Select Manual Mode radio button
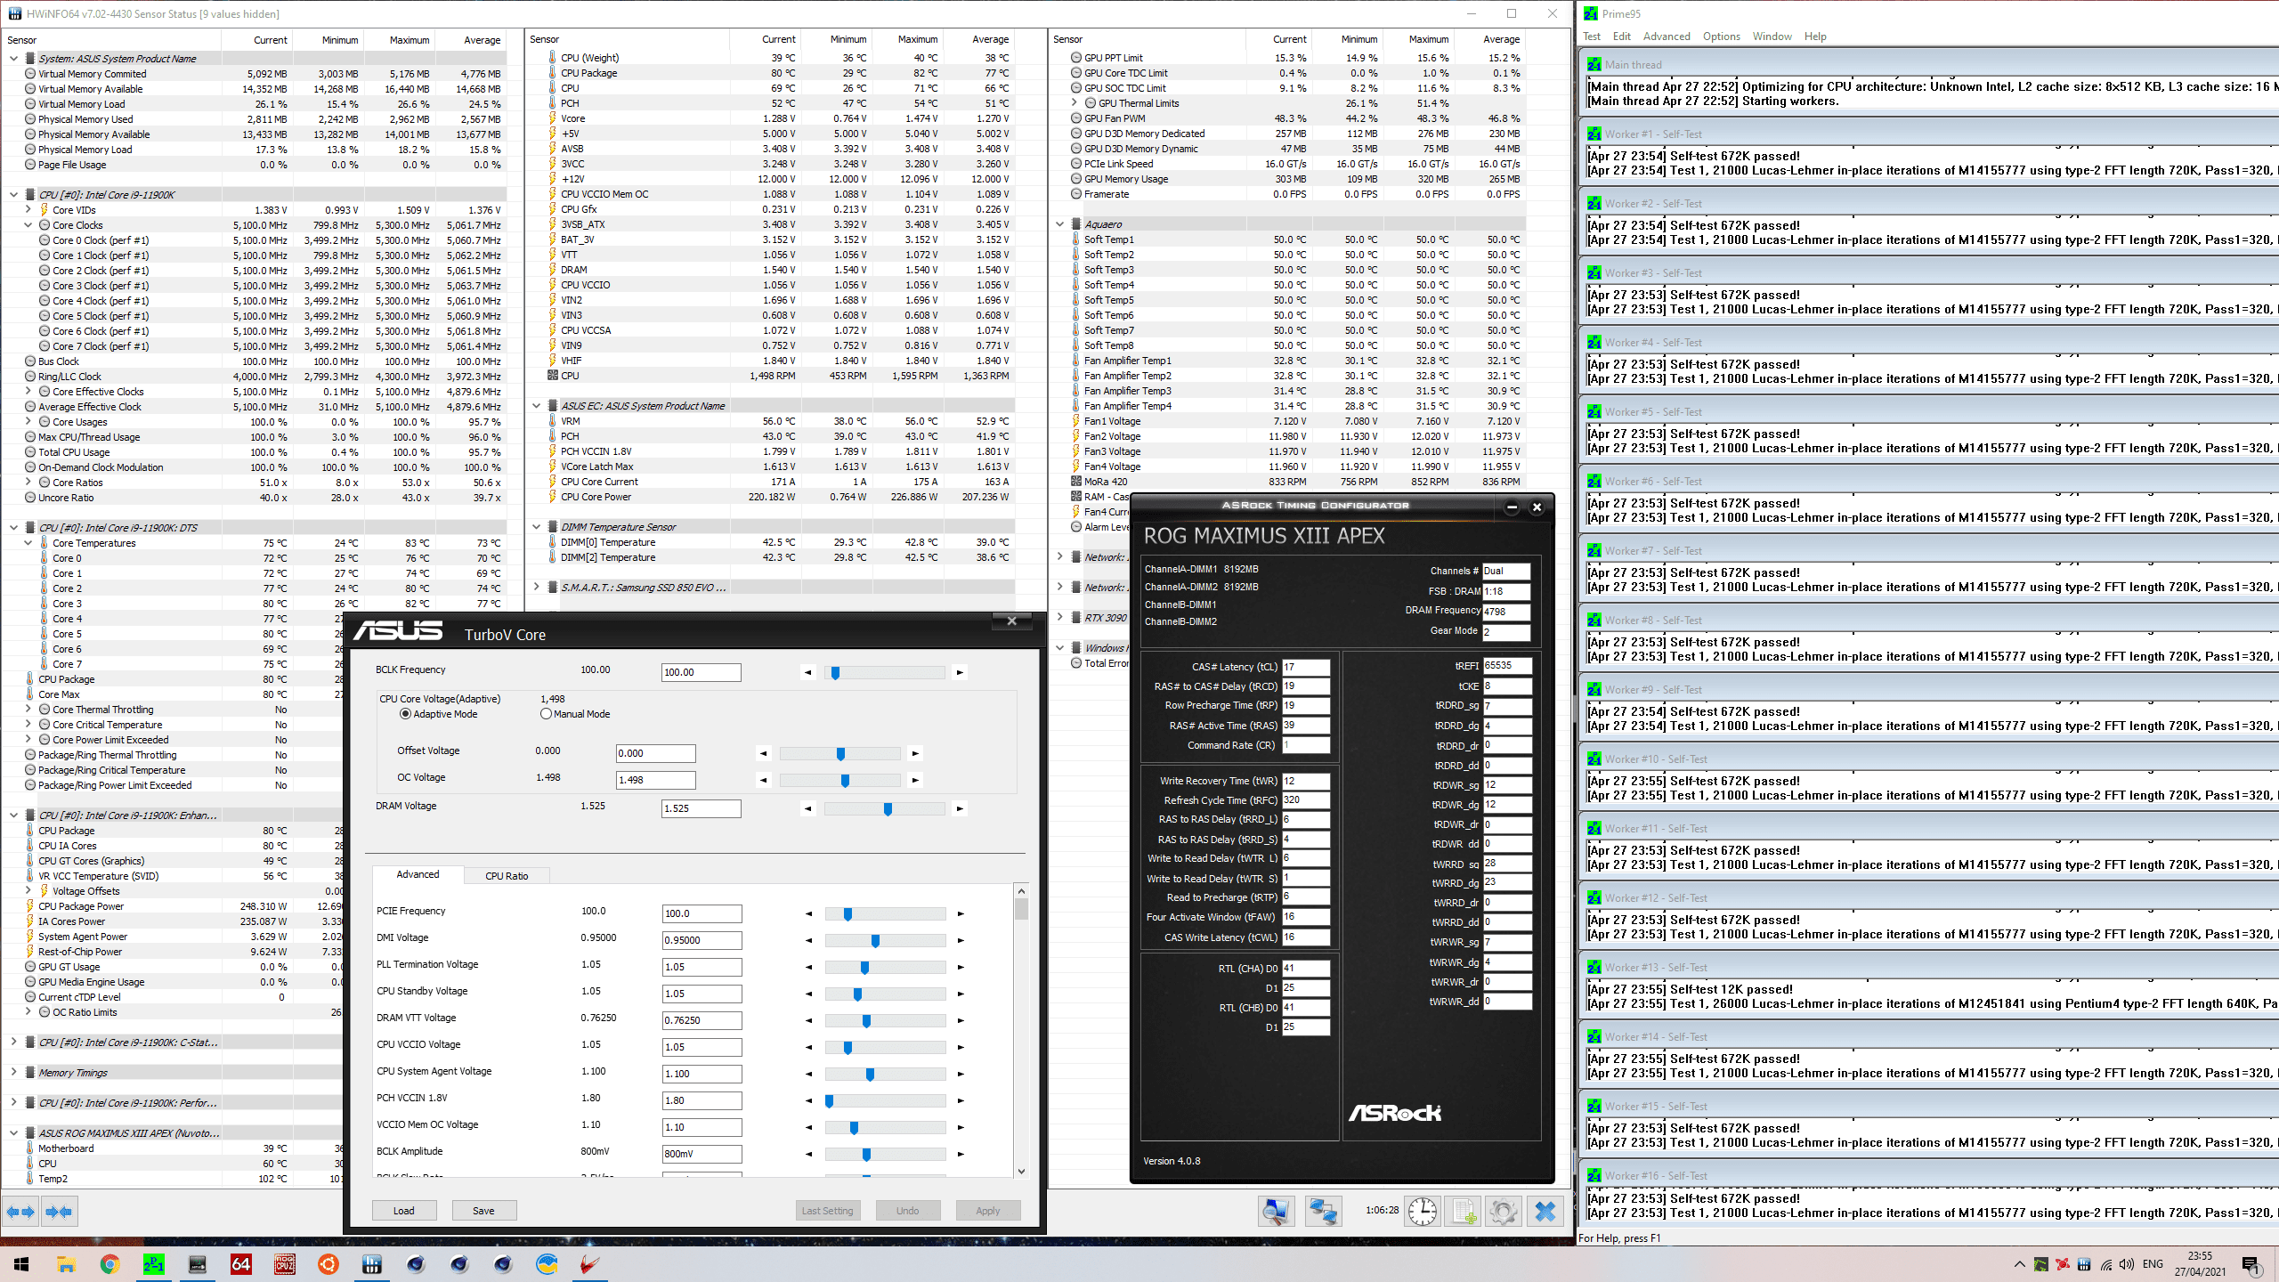This screenshot has height=1282, width=2279. point(547,714)
